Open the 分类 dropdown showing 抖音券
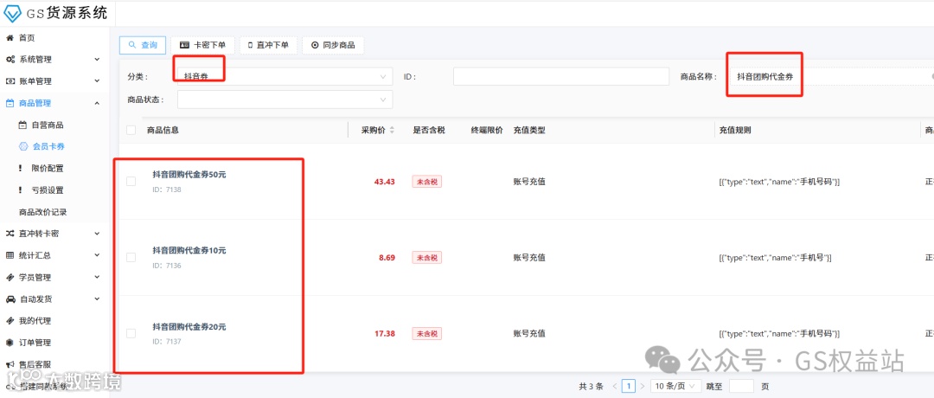Viewport: 934px width, 398px height. click(285, 77)
